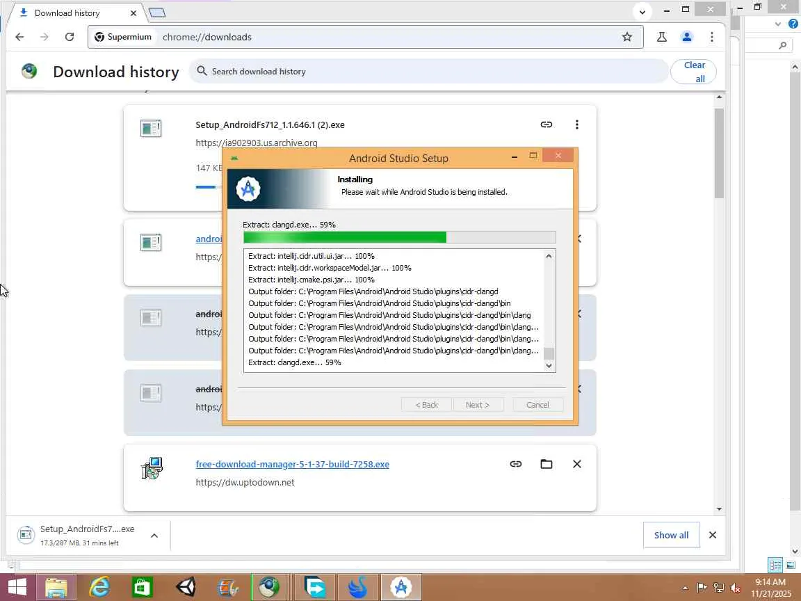Viewport: 801px width, 601px height.
Task: Open the Windows Store taskbar icon
Action: tap(142, 587)
